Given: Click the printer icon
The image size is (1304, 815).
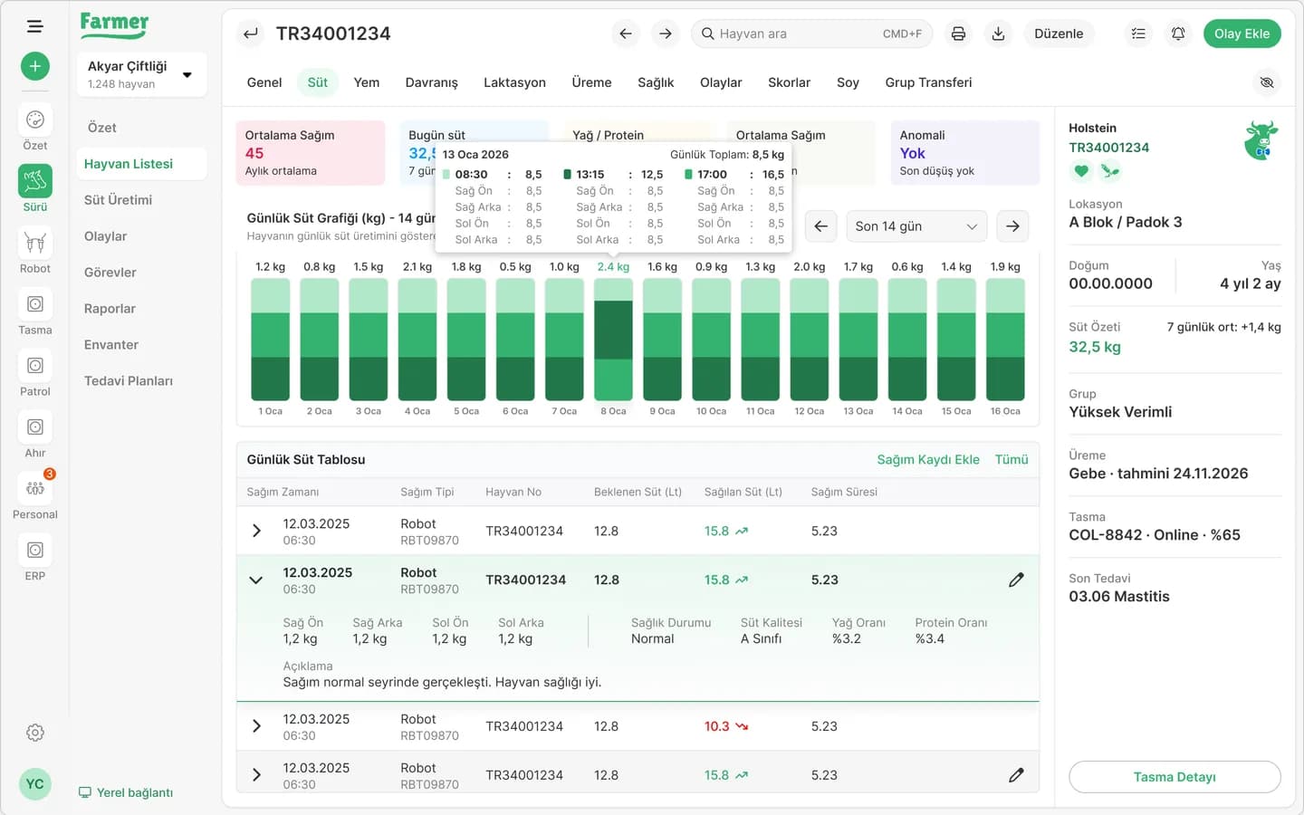Looking at the screenshot, I should (958, 34).
